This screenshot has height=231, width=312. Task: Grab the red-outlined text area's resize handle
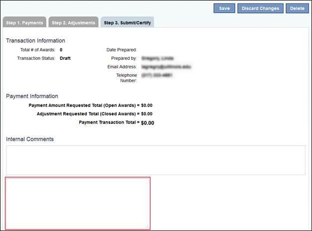(148, 227)
